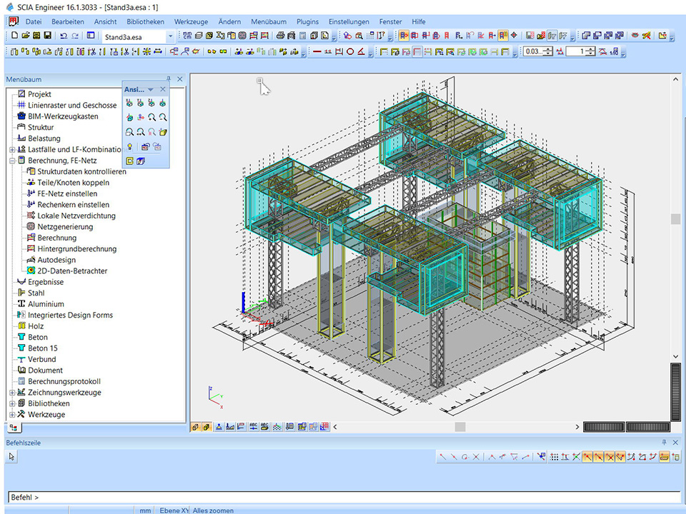Toggle the dot grid snap button
This screenshot has width=686, height=514.
coord(554,457)
